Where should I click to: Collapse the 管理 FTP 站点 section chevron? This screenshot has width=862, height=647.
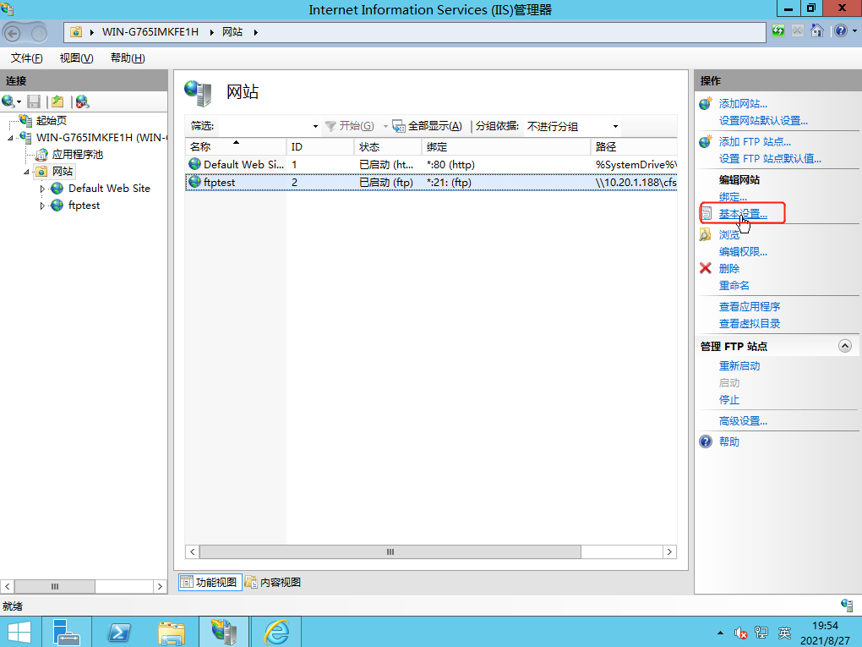[x=845, y=346]
